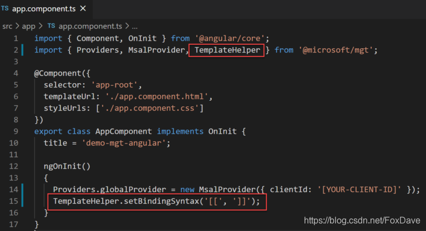Click the 'app-root' selector value
This screenshot has width=426, height=231.
pyautogui.click(x=114, y=85)
